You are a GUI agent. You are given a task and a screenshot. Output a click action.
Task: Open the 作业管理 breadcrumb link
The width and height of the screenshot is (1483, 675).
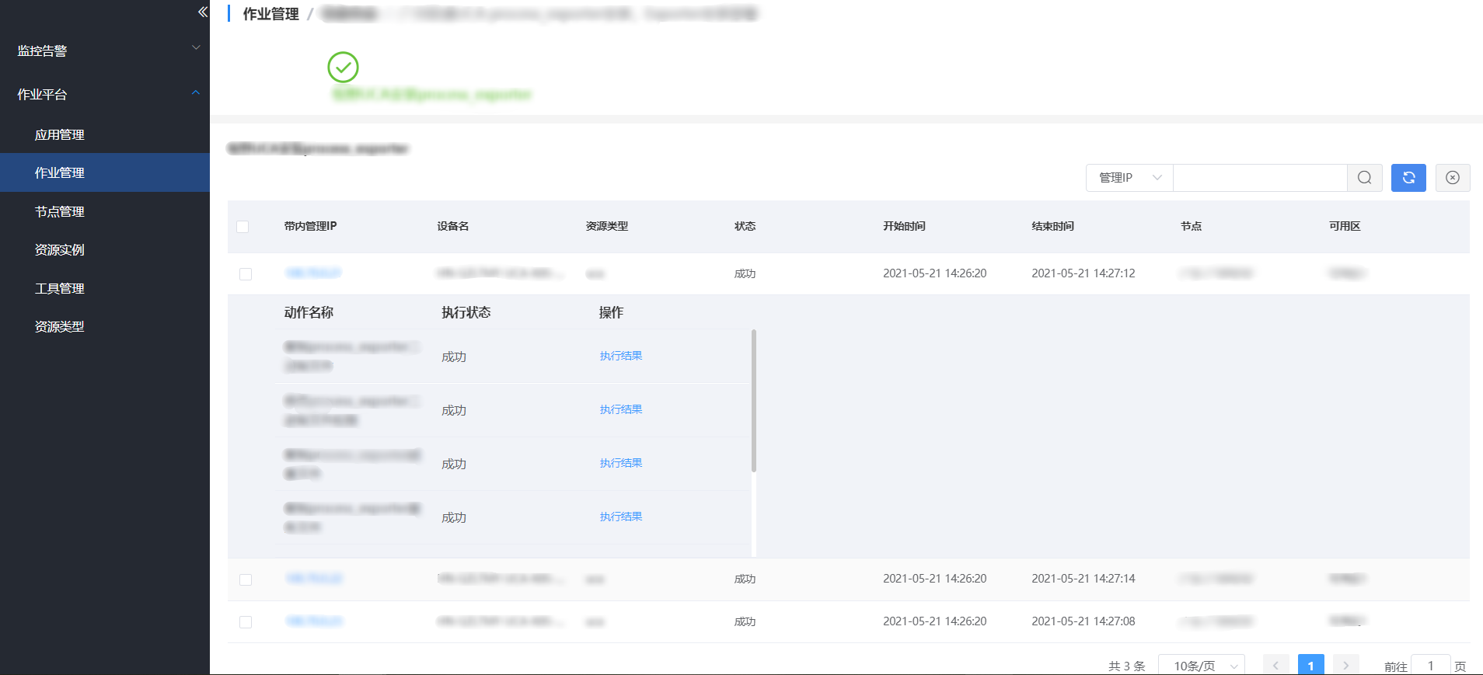[270, 14]
